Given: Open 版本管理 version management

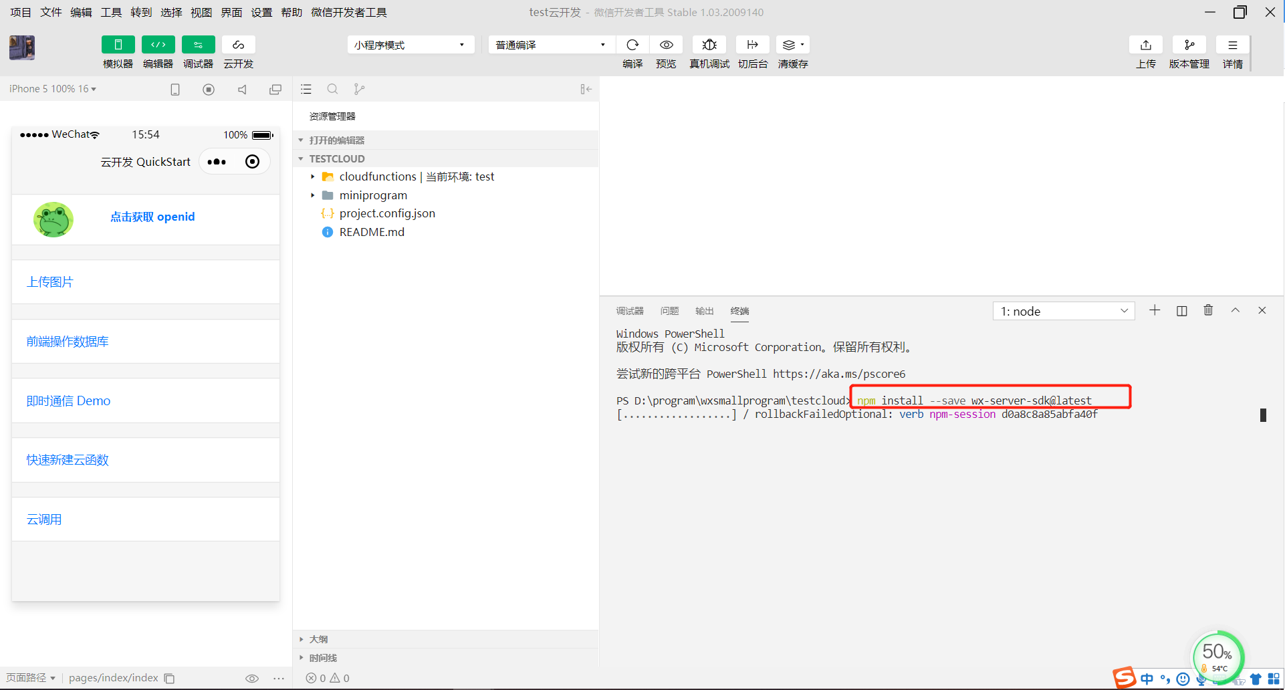Looking at the screenshot, I should [x=1189, y=44].
